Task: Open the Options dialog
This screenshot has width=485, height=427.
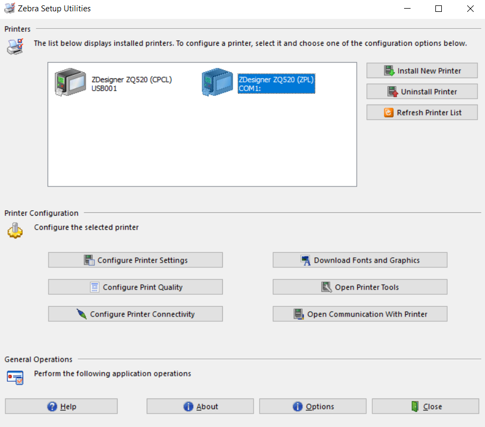Action: pyautogui.click(x=312, y=406)
